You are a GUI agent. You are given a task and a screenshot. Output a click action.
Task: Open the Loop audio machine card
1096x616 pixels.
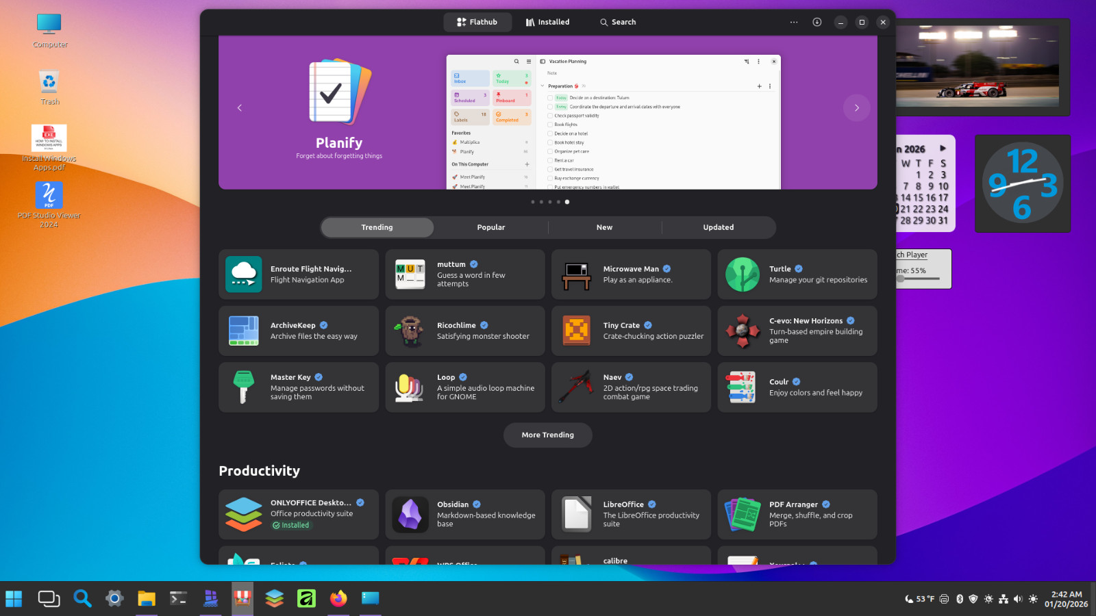coord(464,387)
